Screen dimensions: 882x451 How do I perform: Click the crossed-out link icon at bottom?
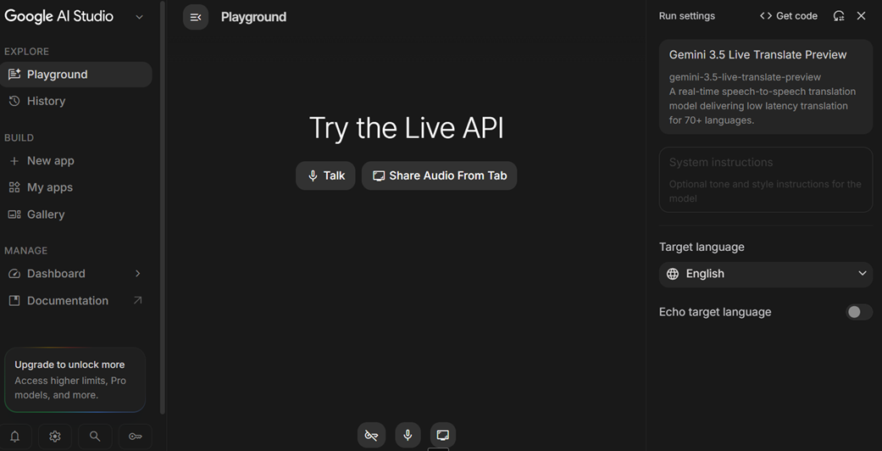[x=371, y=435]
